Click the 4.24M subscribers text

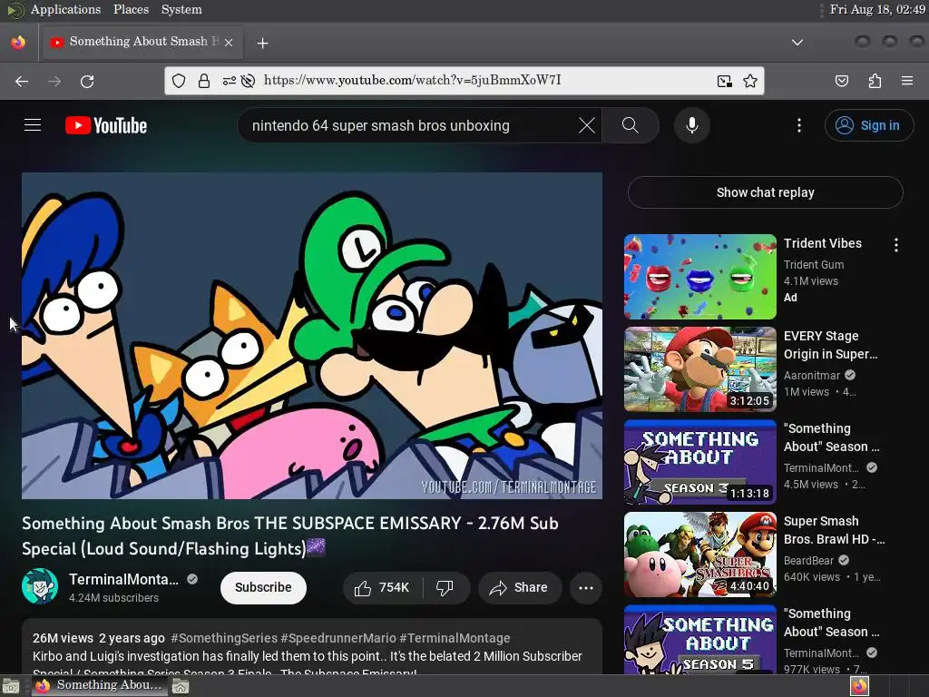(113, 597)
